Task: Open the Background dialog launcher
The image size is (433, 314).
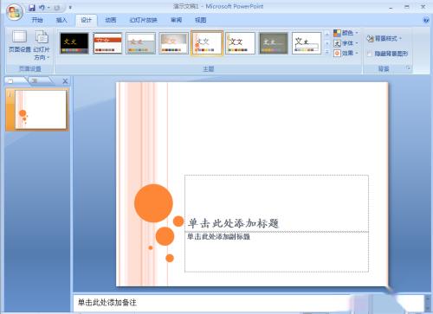Action: (408, 68)
